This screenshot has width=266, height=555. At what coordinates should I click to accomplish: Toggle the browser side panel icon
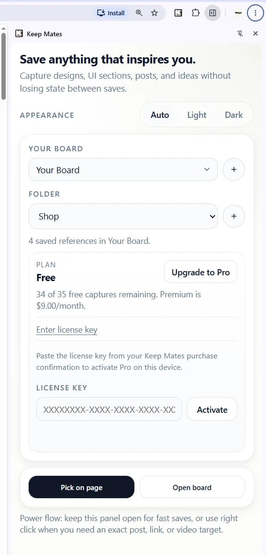tap(212, 13)
